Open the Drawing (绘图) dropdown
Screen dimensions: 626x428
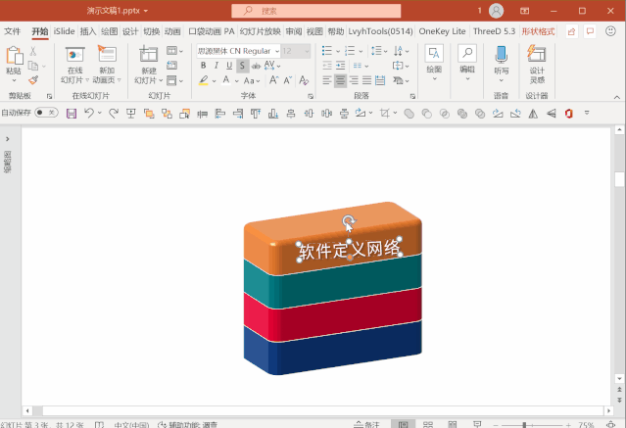(x=434, y=63)
